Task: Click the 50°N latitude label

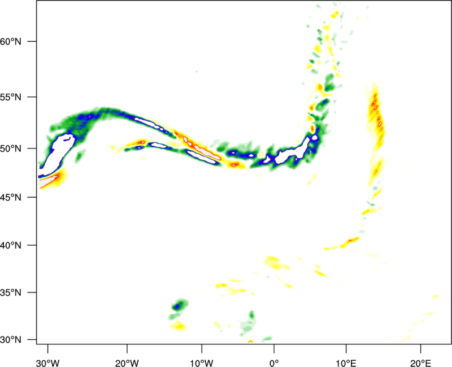Action: pos(11,148)
